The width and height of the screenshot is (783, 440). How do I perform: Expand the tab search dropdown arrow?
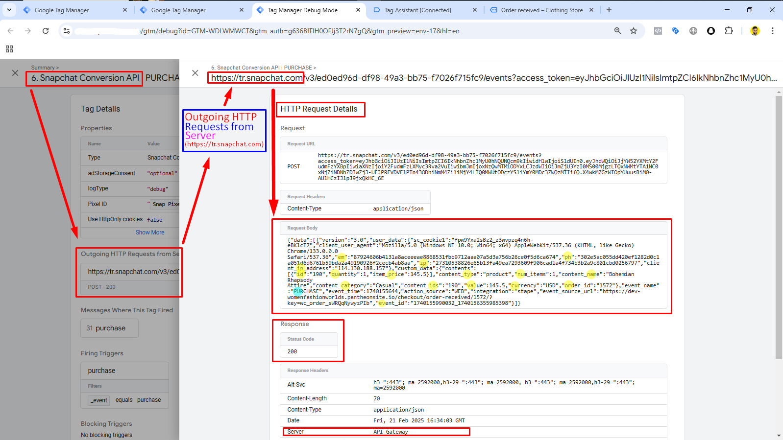pyautogui.click(x=9, y=10)
